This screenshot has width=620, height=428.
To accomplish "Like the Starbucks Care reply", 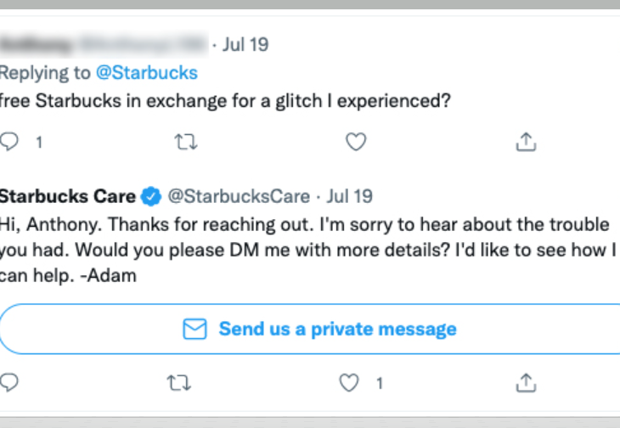I will 349,382.
